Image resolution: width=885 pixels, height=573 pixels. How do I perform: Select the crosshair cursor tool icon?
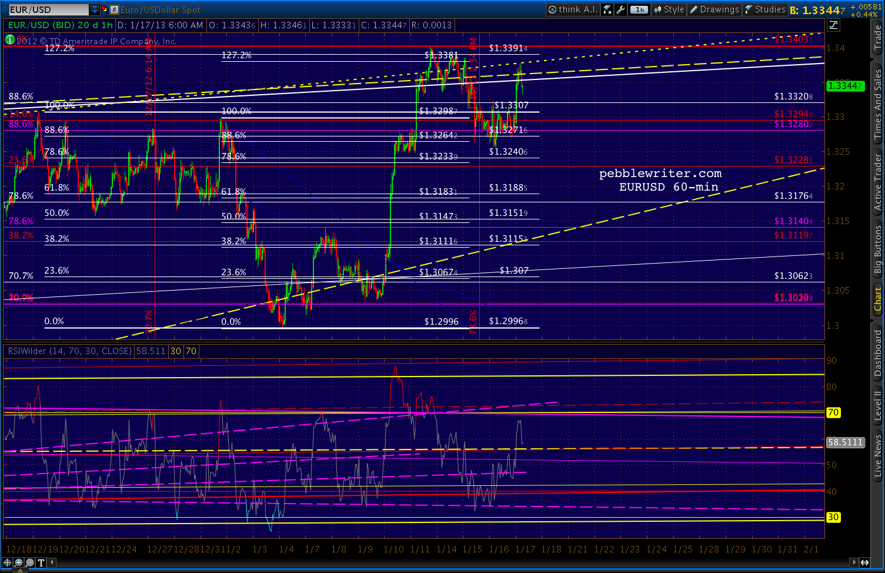point(8,562)
